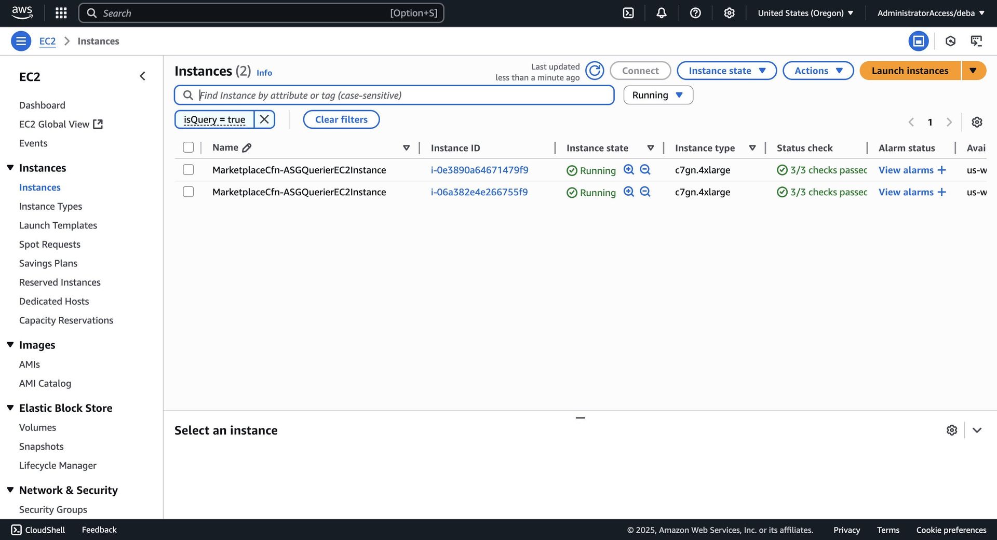Toggle the hamburger navigation menu button
Screen dimensions: 997x540
[21, 41]
